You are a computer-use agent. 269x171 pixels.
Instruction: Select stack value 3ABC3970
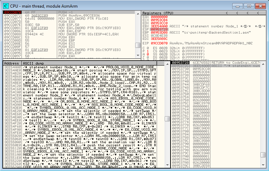[x=201, y=103]
